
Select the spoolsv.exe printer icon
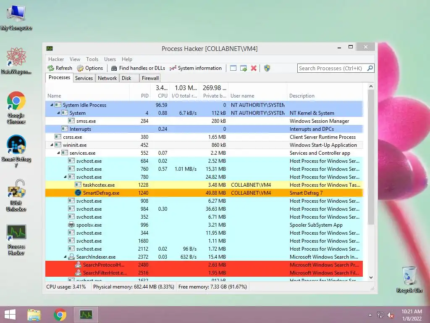point(71,225)
